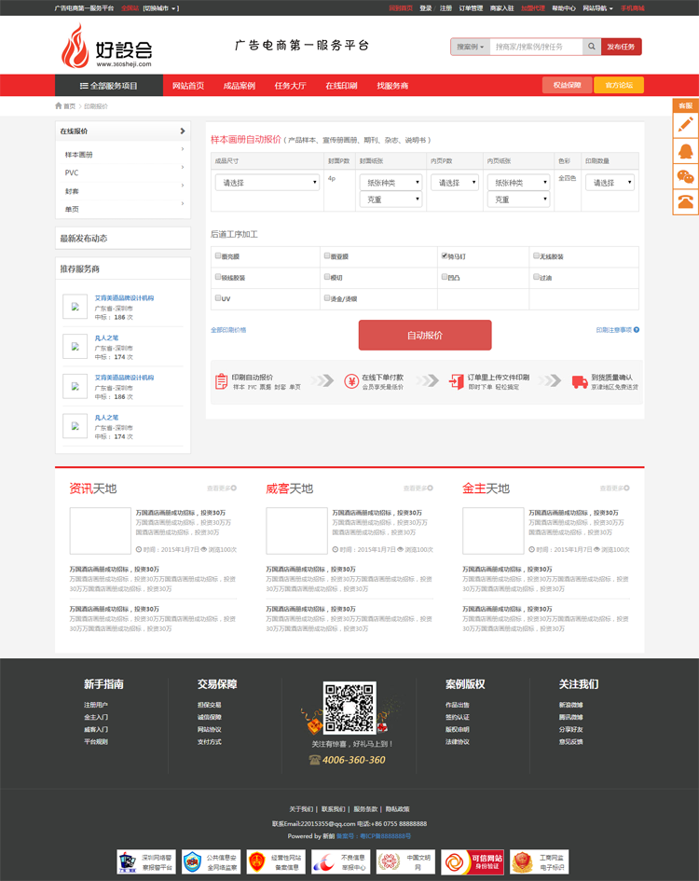Click the clipboard icon for 印刷自动报价
This screenshot has width=699, height=881.
pos(222,381)
